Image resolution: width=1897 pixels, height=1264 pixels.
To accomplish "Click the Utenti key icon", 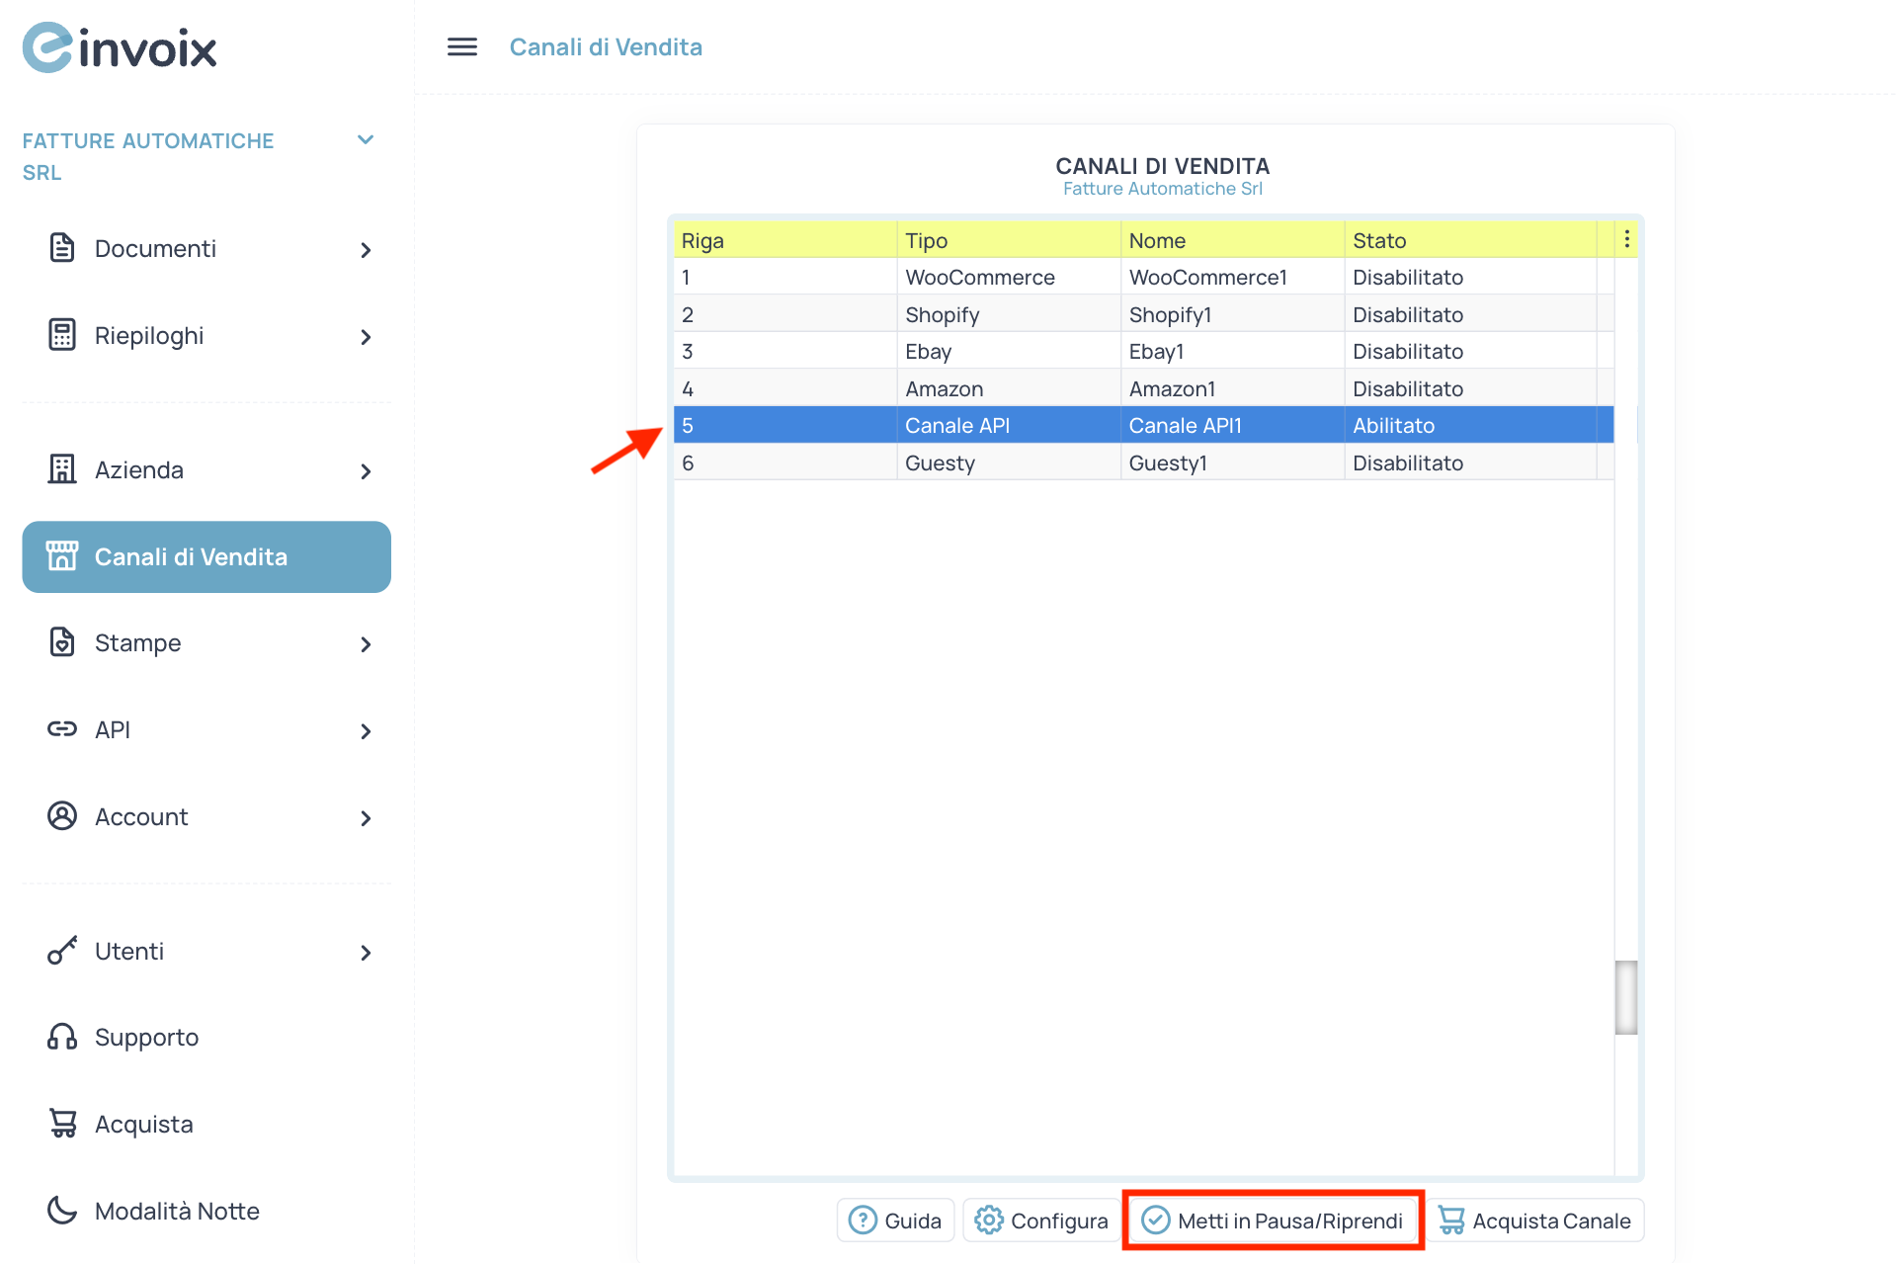I will 62,951.
